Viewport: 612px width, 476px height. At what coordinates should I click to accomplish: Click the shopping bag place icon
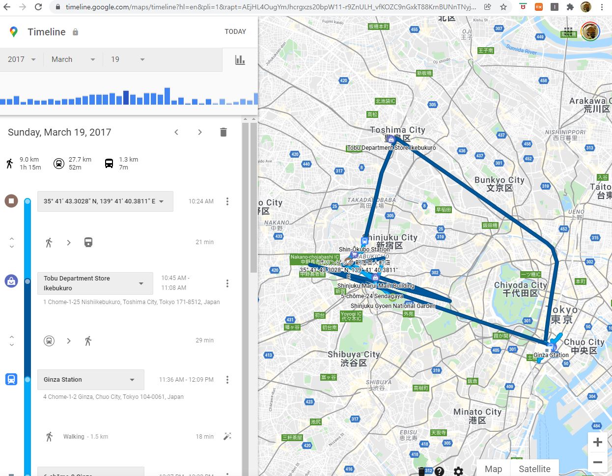11,281
